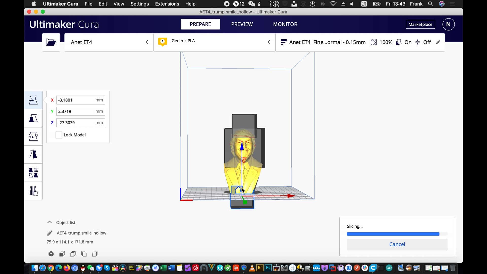Click the profile layers icon
Screen dimensions: 487x274
click(284, 42)
